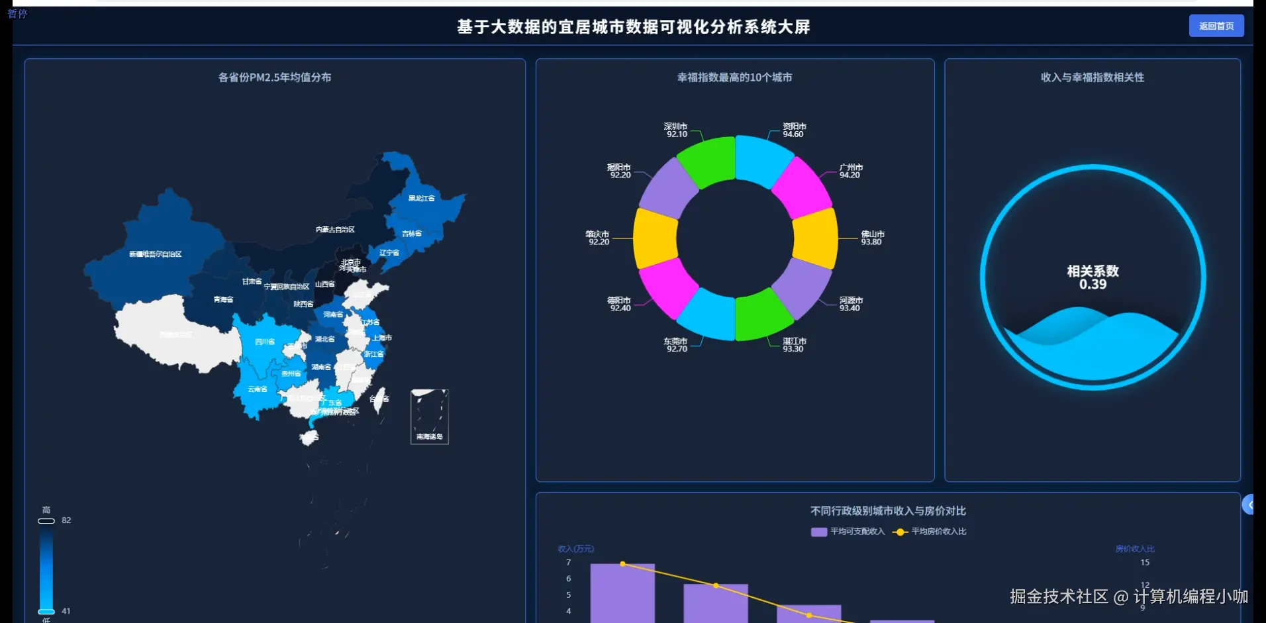This screenshot has width=1266, height=623.
Task: Adjust the upper visualMap handle at 82
Action: coord(46,521)
